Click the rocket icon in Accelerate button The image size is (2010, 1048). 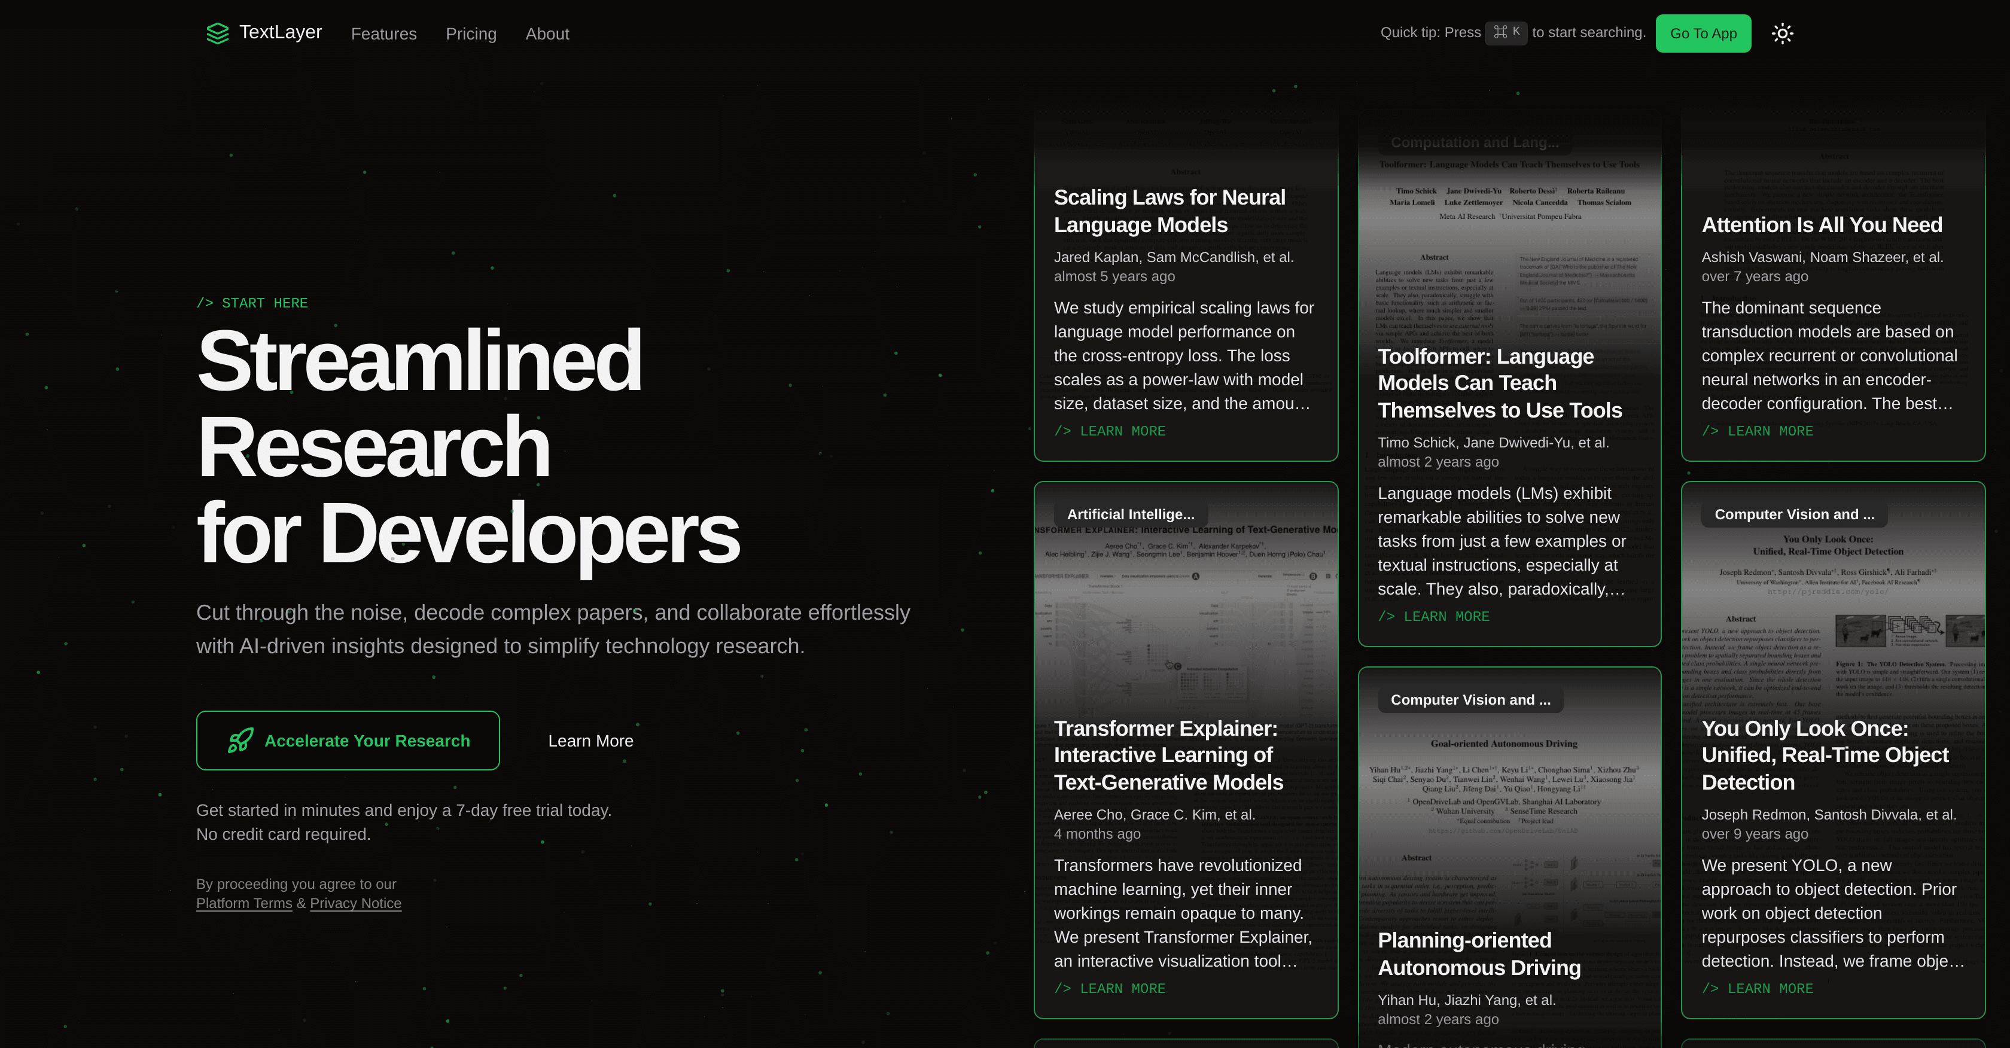coord(240,741)
